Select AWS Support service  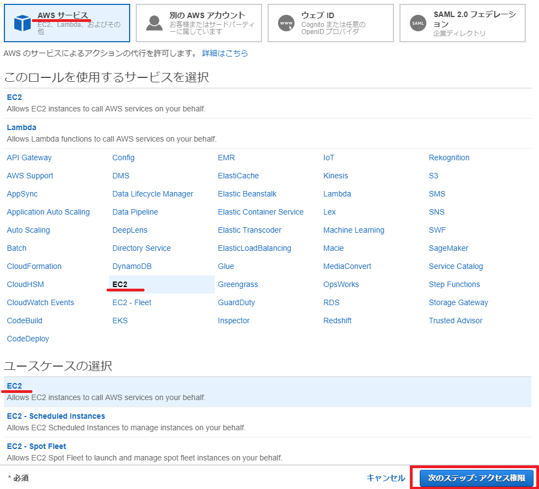(x=30, y=176)
